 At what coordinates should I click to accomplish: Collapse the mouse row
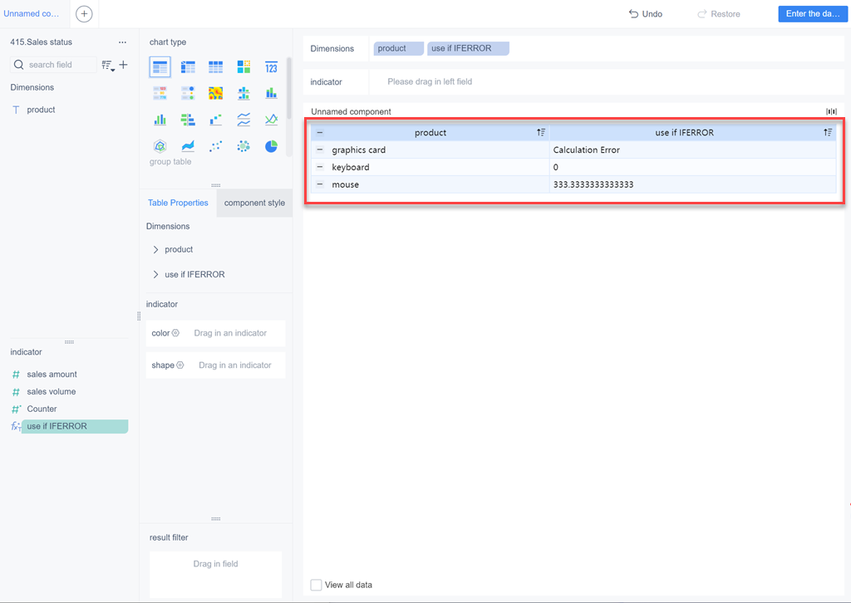320,184
